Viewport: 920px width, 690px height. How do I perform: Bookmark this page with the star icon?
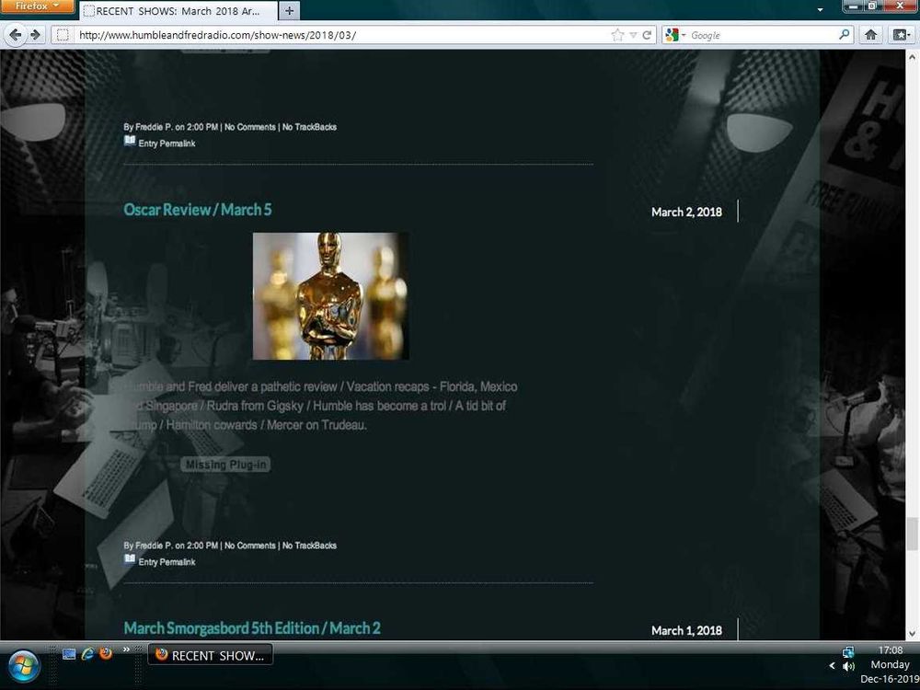tap(617, 35)
